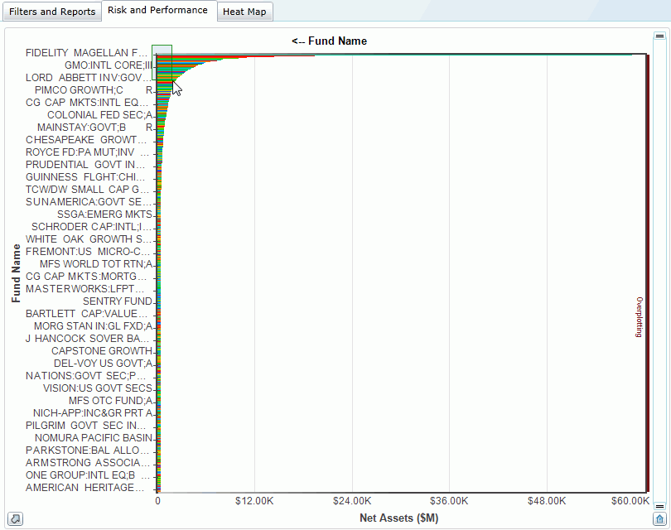Screen dimensions: 671x530
Task: Select the ARMSTRONG ASSOCIA fund label
Action: point(88,462)
